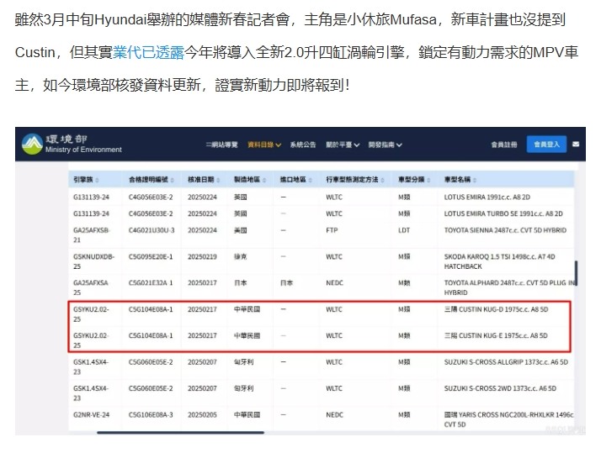Expand the 關於平臺 dropdown menu
This screenshot has height=458, width=601.
pos(343,145)
